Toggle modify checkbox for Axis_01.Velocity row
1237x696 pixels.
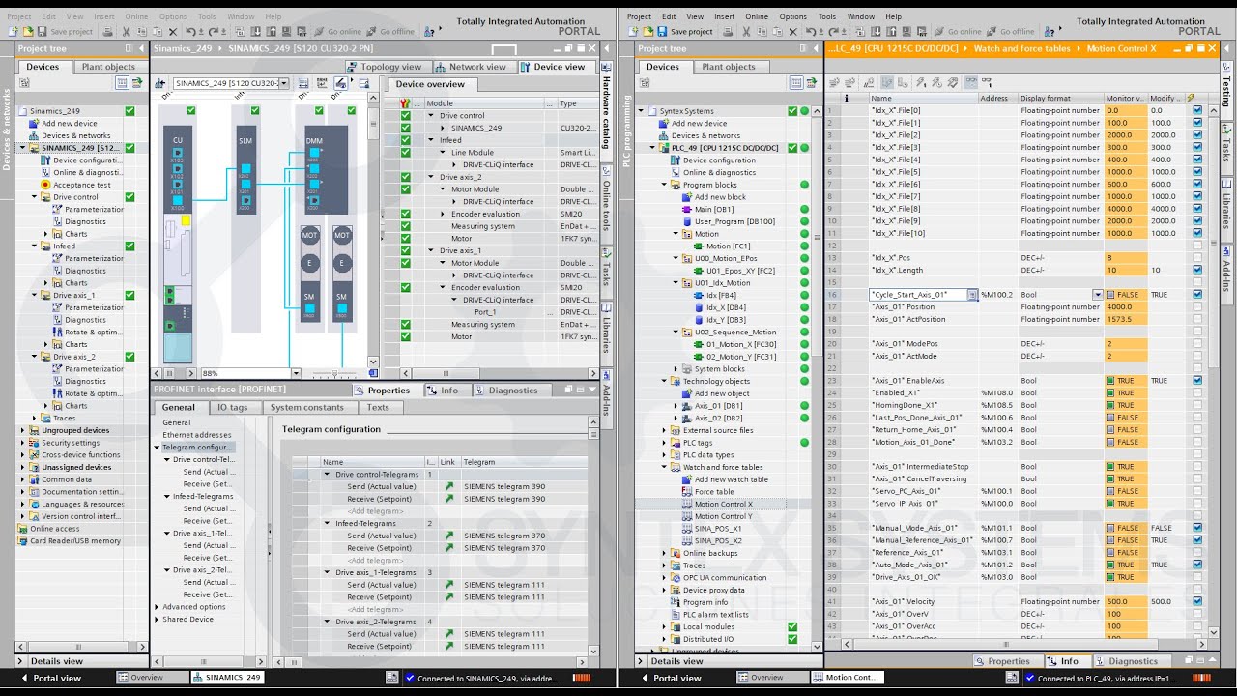(x=1197, y=601)
